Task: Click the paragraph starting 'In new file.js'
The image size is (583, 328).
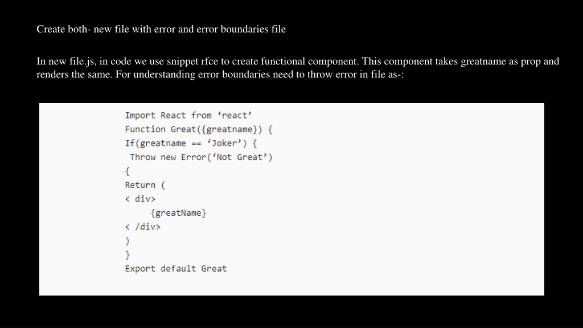Action: click(x=297, y=68)
